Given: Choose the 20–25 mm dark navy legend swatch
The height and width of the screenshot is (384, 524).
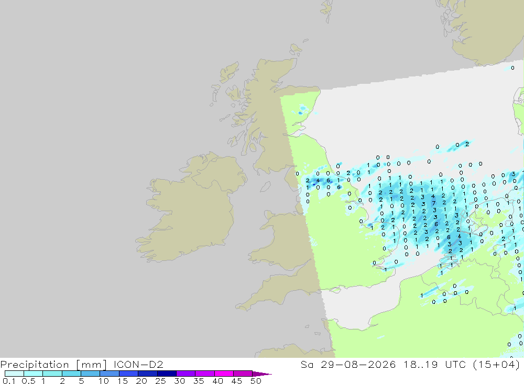Looking at the screenshot, I should (148, 374).
